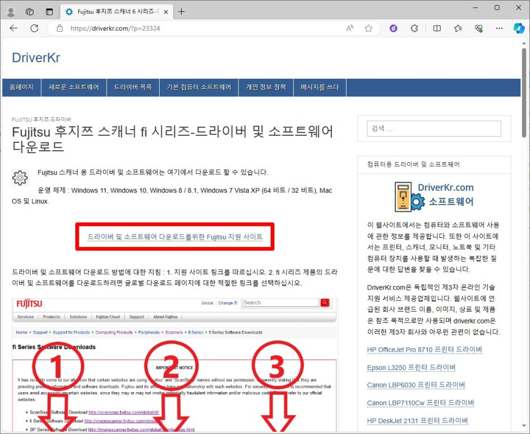This screenshot has height=434, width=530.
Task: Click the FUJITSU 후지쯔 드라이버 category label
Action: [41, 120]
